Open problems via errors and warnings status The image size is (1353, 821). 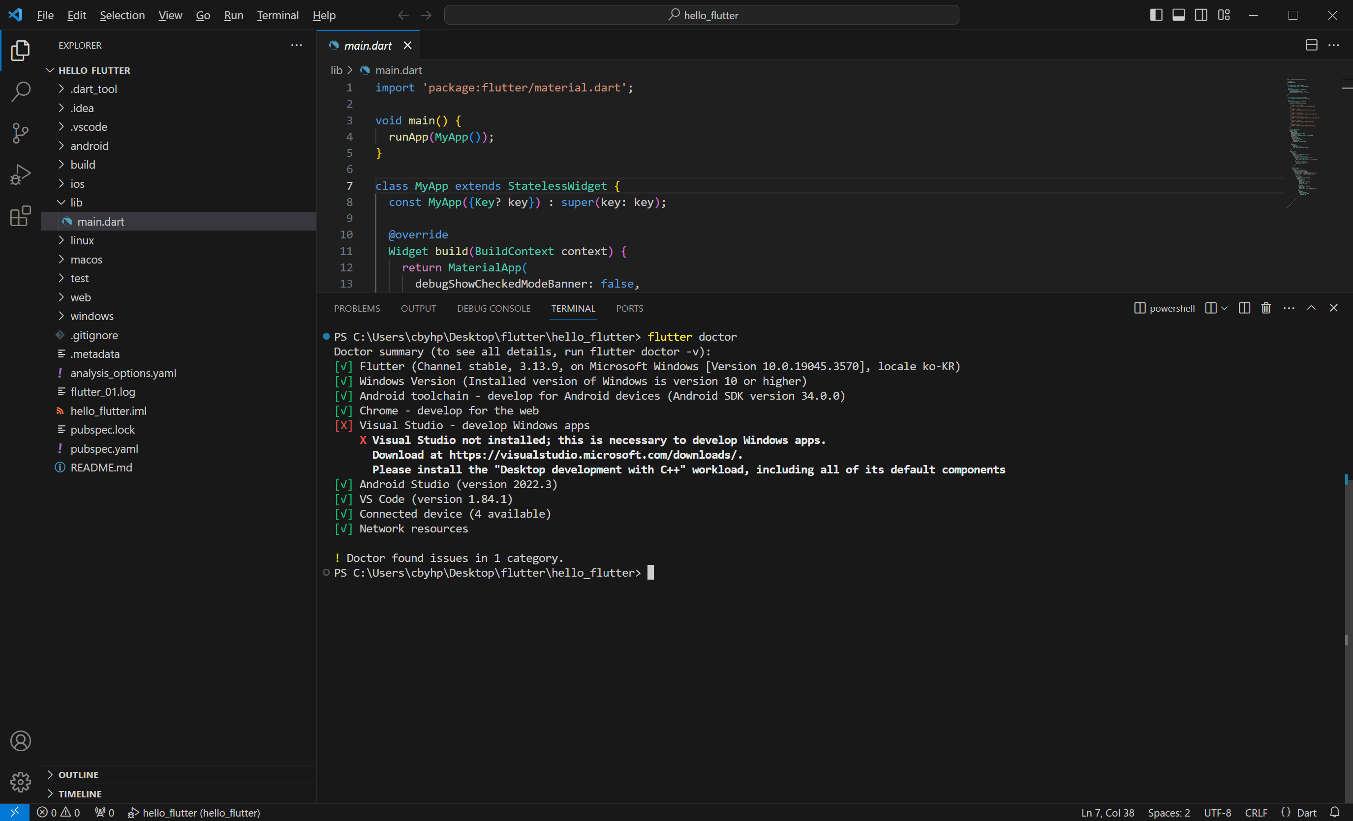click(x=58, y=812)
